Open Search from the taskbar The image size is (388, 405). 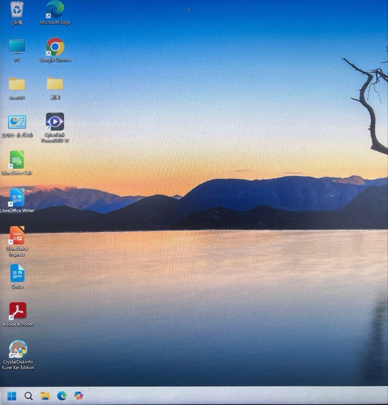[x=29, y=396]
